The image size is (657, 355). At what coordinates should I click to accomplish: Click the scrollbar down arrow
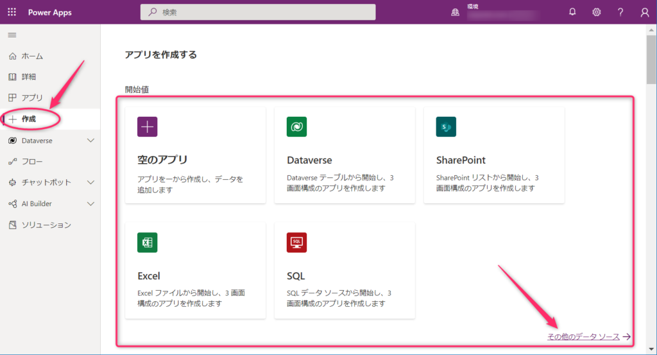pyautogui.click(x=651, y=349)
